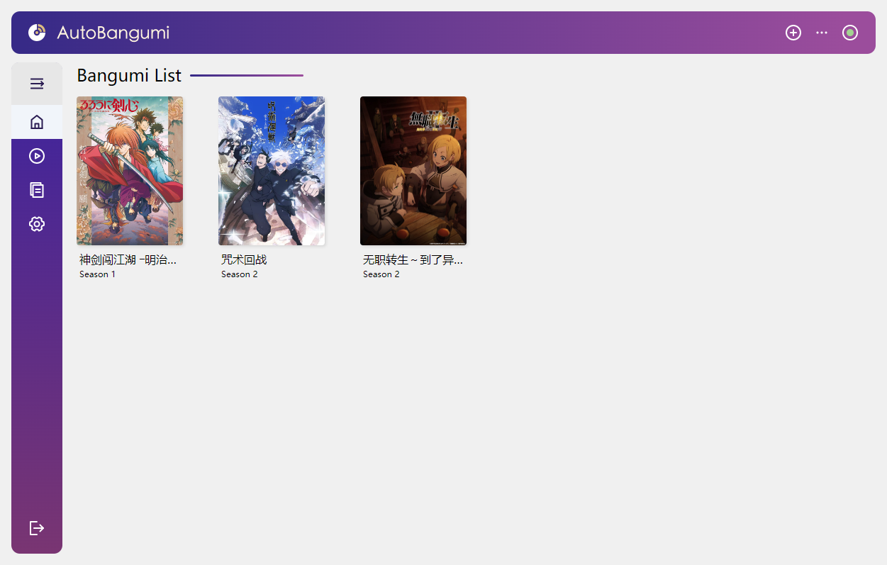Click Season 2 under 咒术回战
887x565 pixels.
(240, 274)
